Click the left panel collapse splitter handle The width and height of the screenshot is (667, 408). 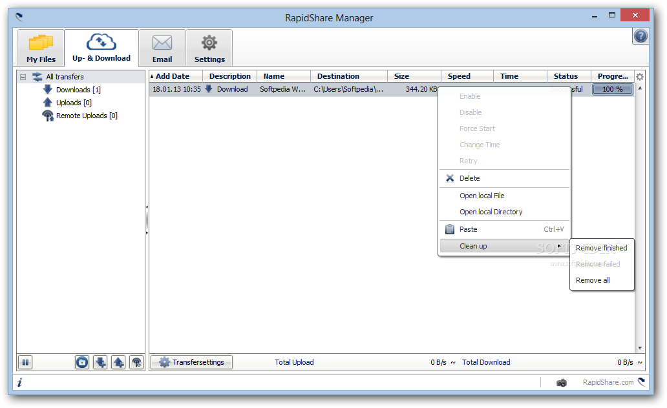[147, 220]
